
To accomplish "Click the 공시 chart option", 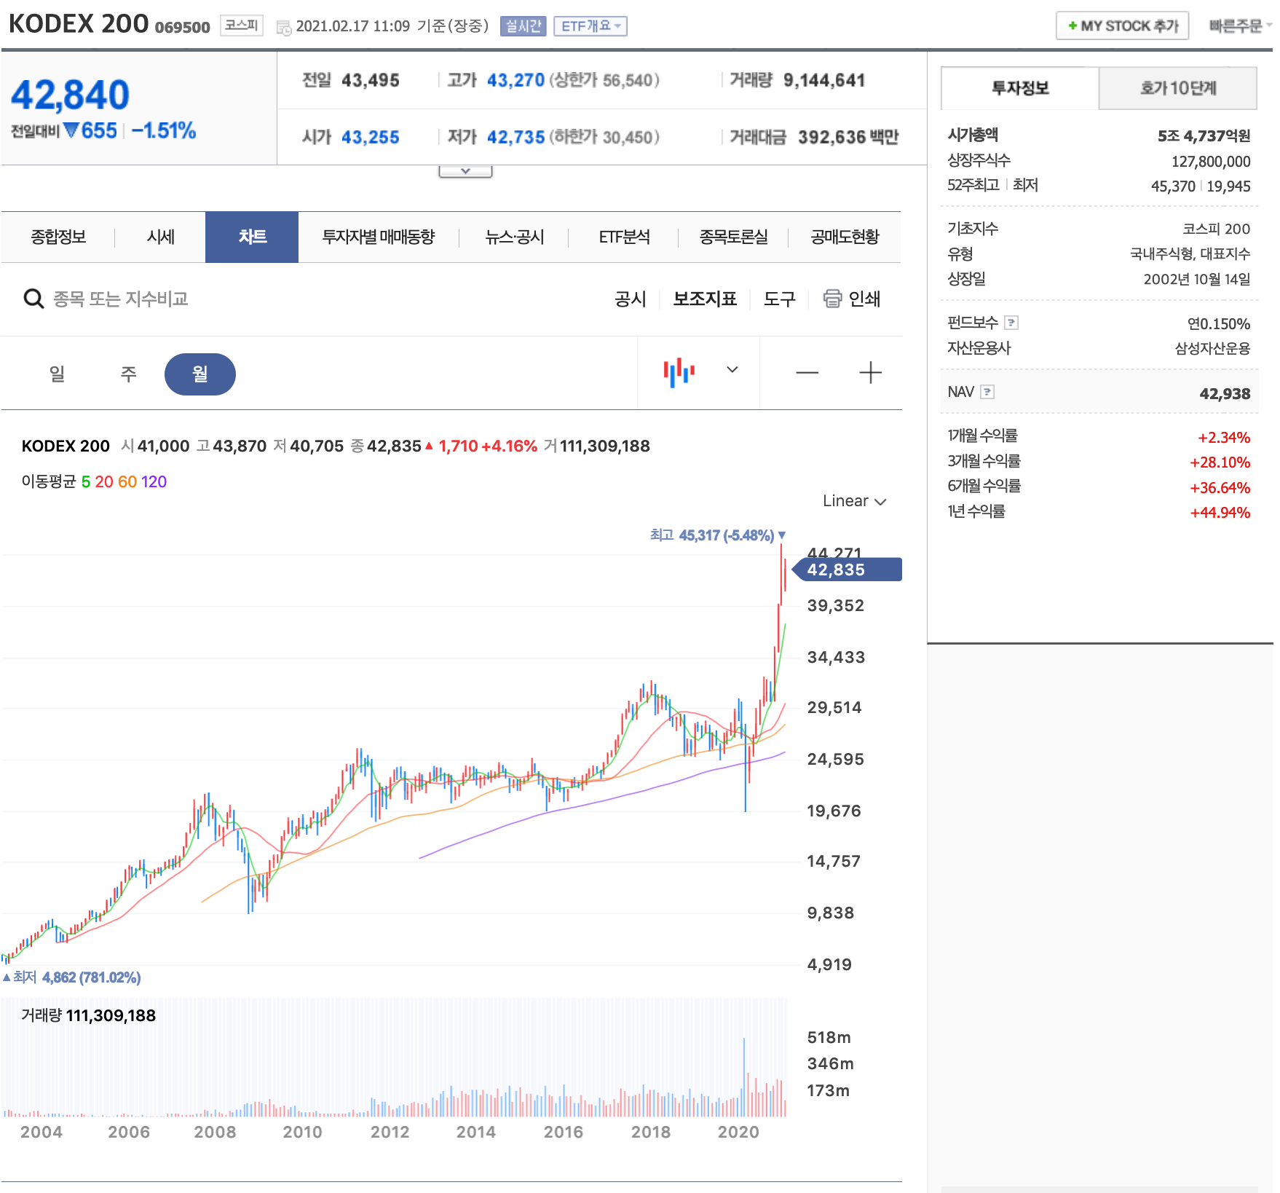I will tap(630, 299).
